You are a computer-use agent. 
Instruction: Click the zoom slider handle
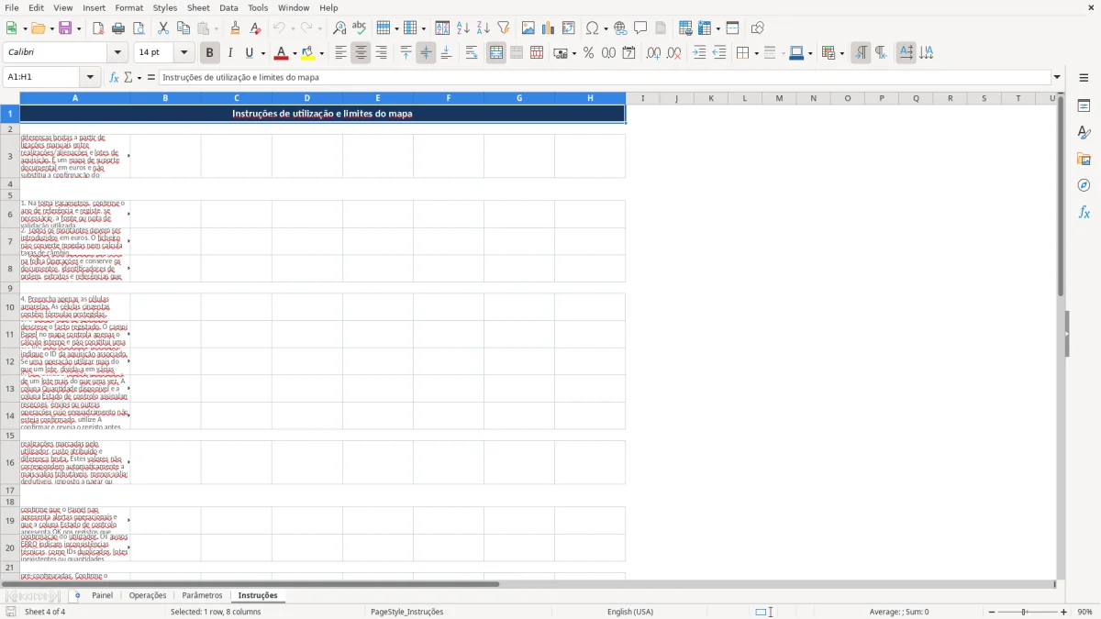coord(1025,612)
